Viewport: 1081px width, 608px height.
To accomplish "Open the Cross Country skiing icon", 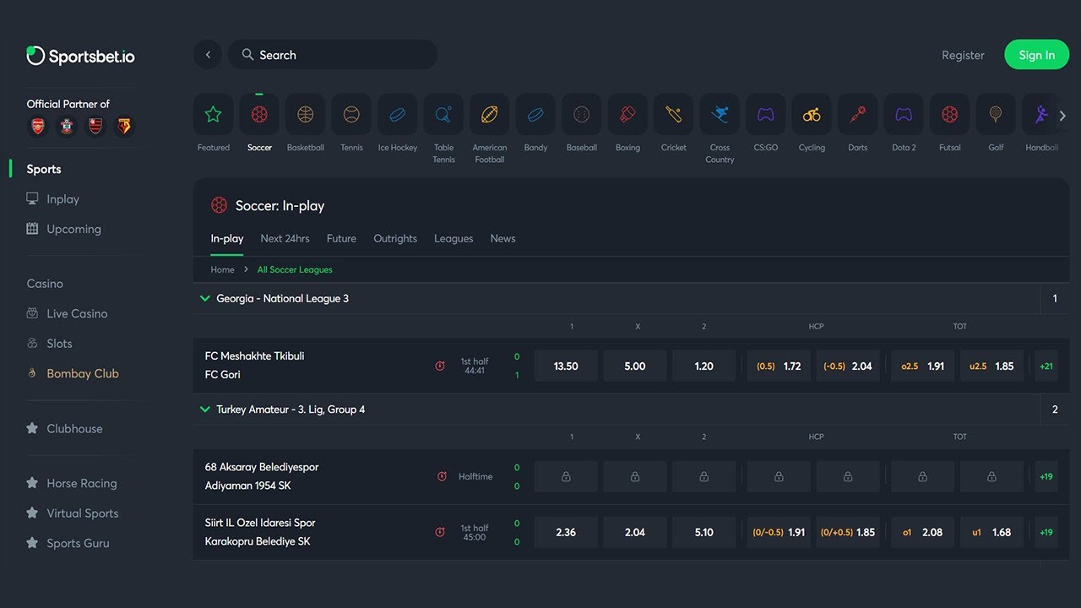I will (720, 114).
